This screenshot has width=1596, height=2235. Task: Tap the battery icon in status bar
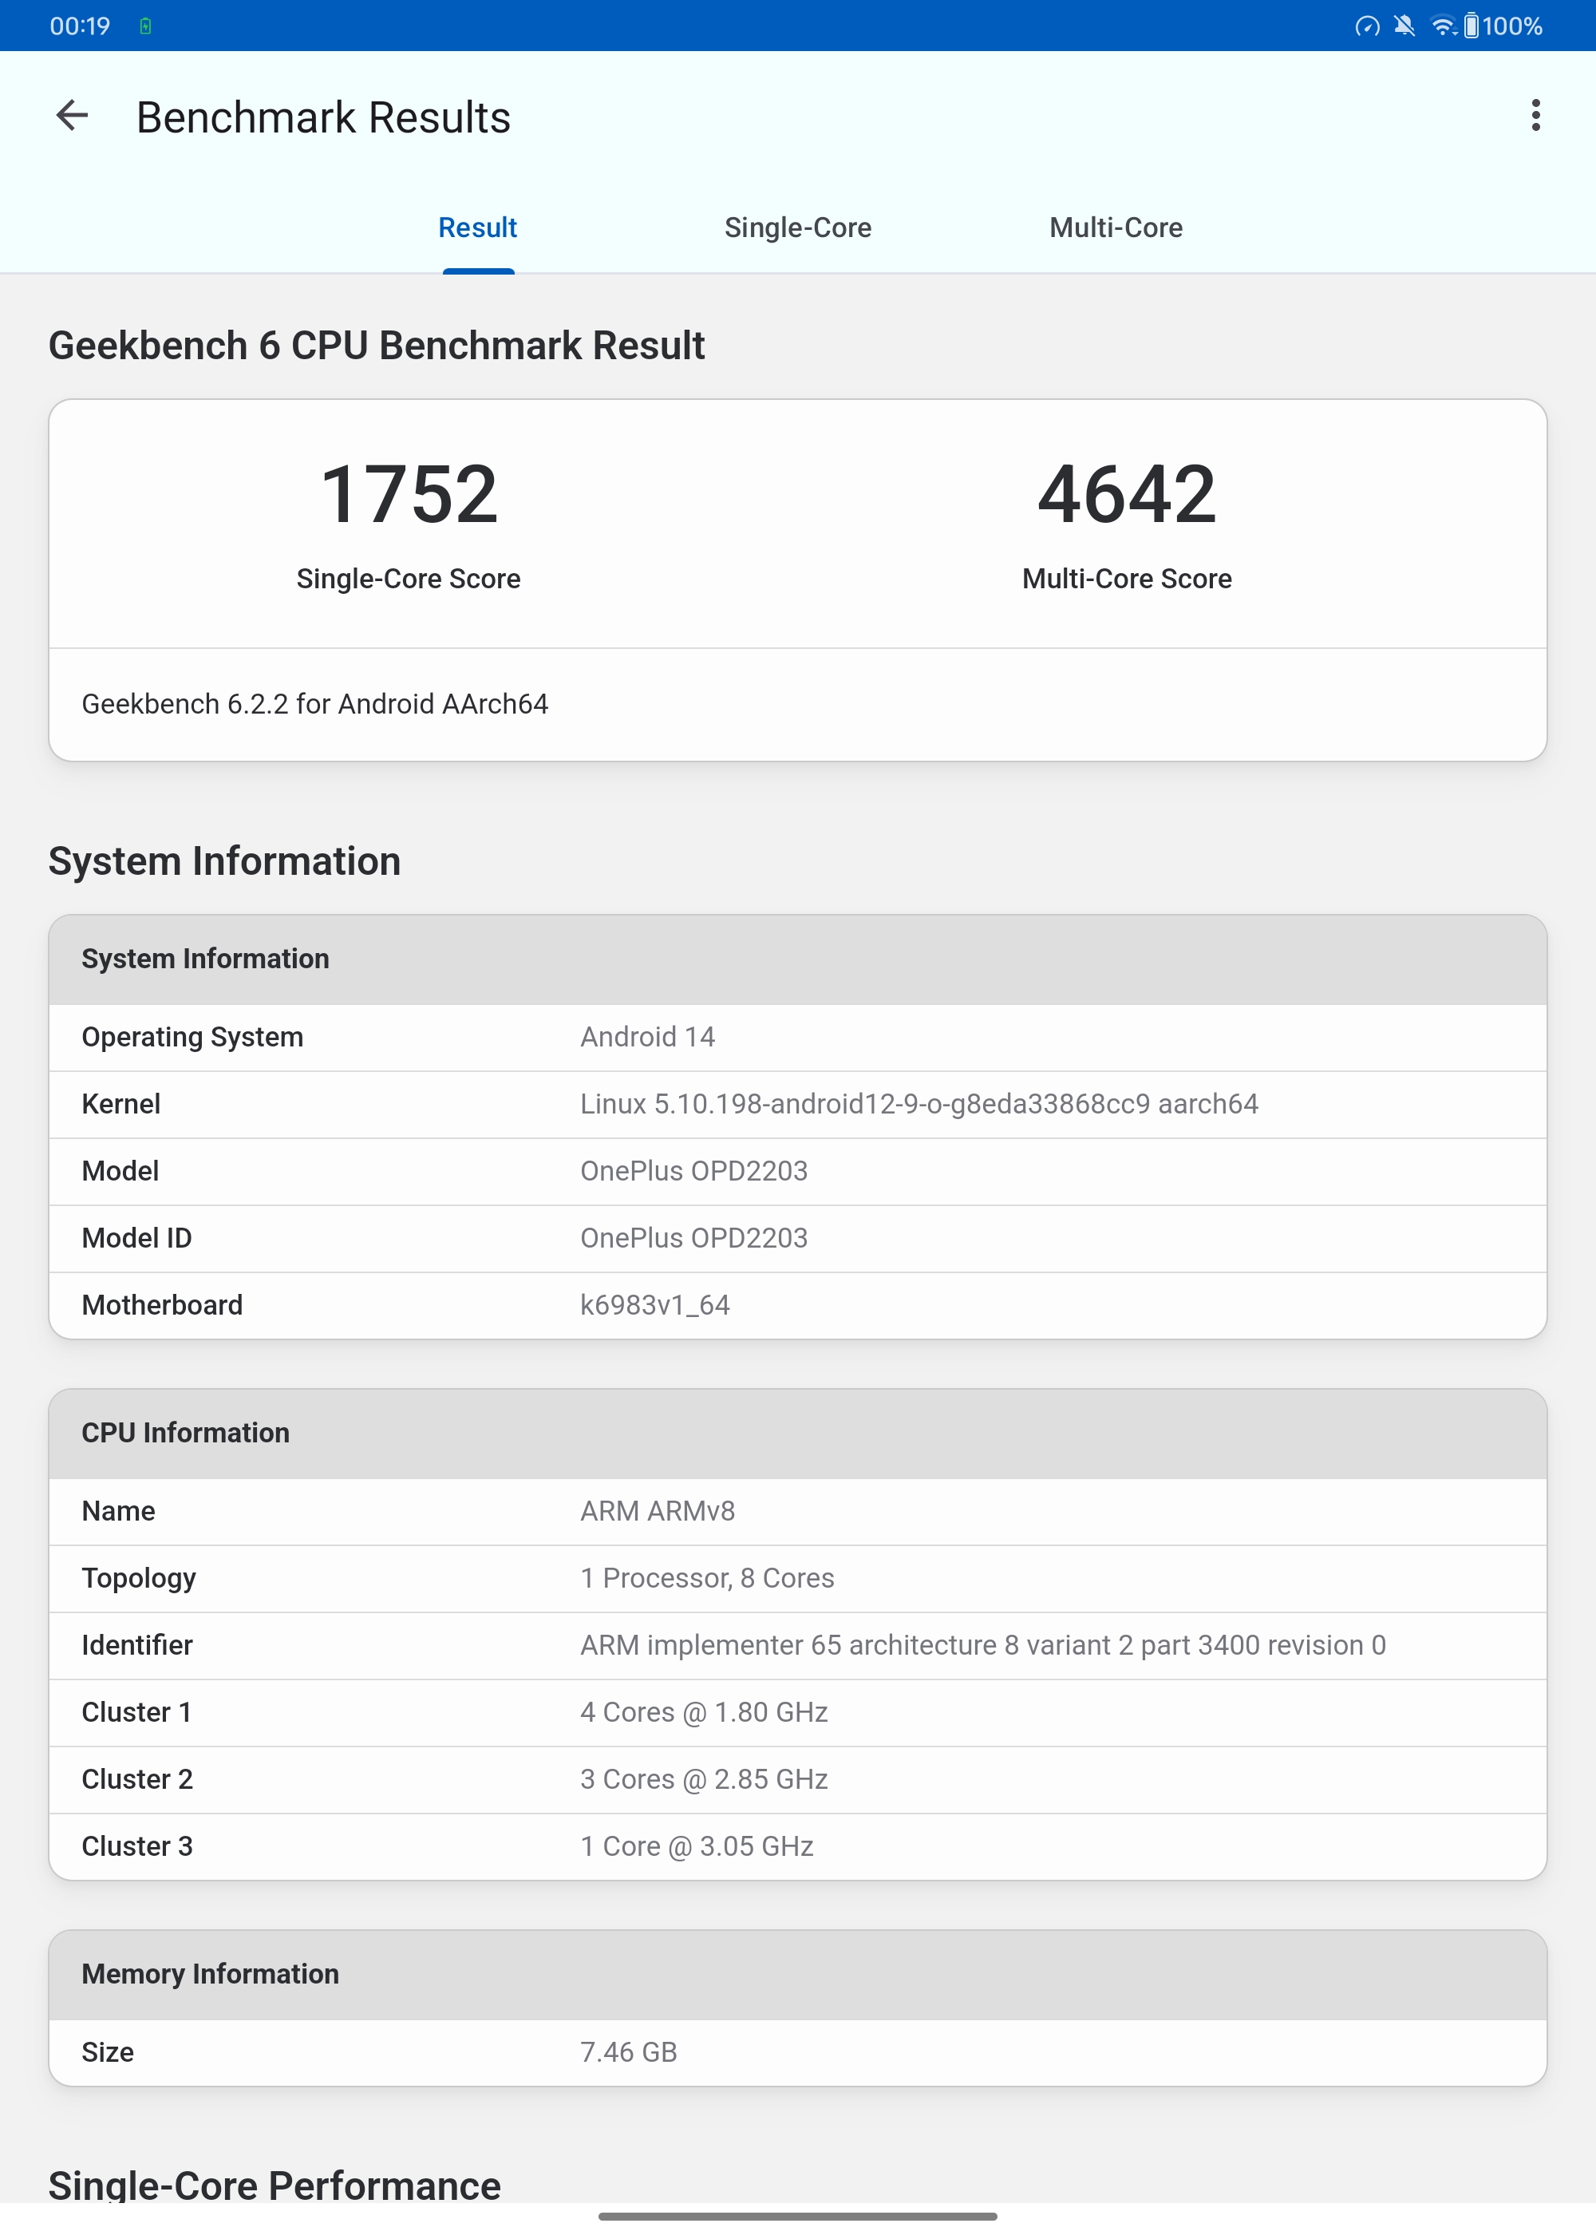[x=1470, y=26]
